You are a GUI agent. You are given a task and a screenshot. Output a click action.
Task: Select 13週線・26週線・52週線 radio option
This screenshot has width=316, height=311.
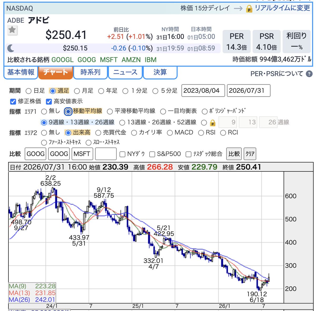click(x=122, y=123)
